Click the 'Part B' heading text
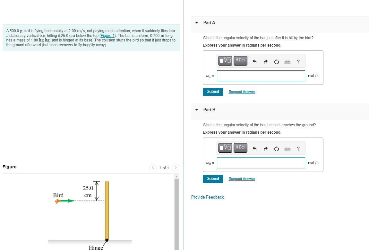 pyautogui.click(x=209, y=110)
